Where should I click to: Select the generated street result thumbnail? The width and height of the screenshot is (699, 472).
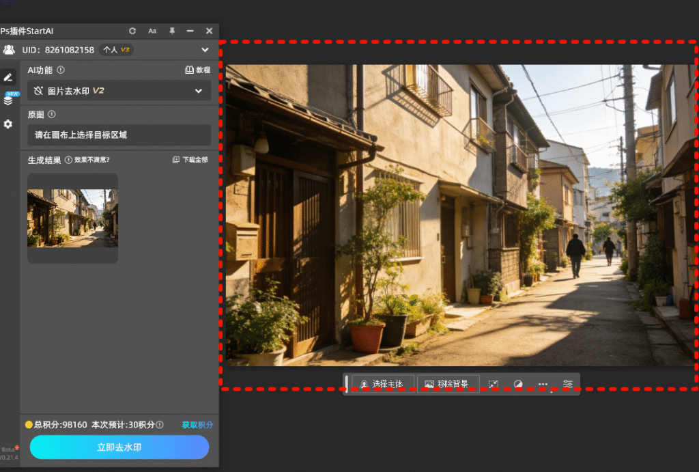pyautogui.click(x=72, y=218)
